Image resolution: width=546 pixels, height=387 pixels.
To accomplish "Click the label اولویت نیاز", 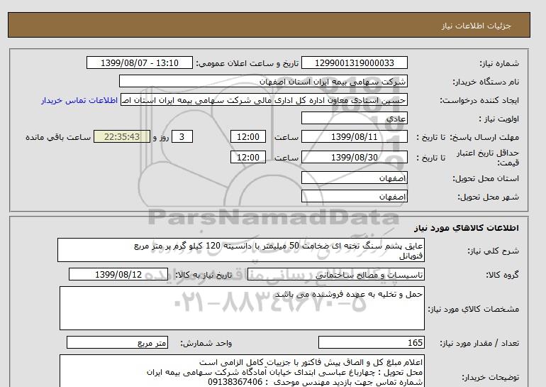I will pos(499,119).
